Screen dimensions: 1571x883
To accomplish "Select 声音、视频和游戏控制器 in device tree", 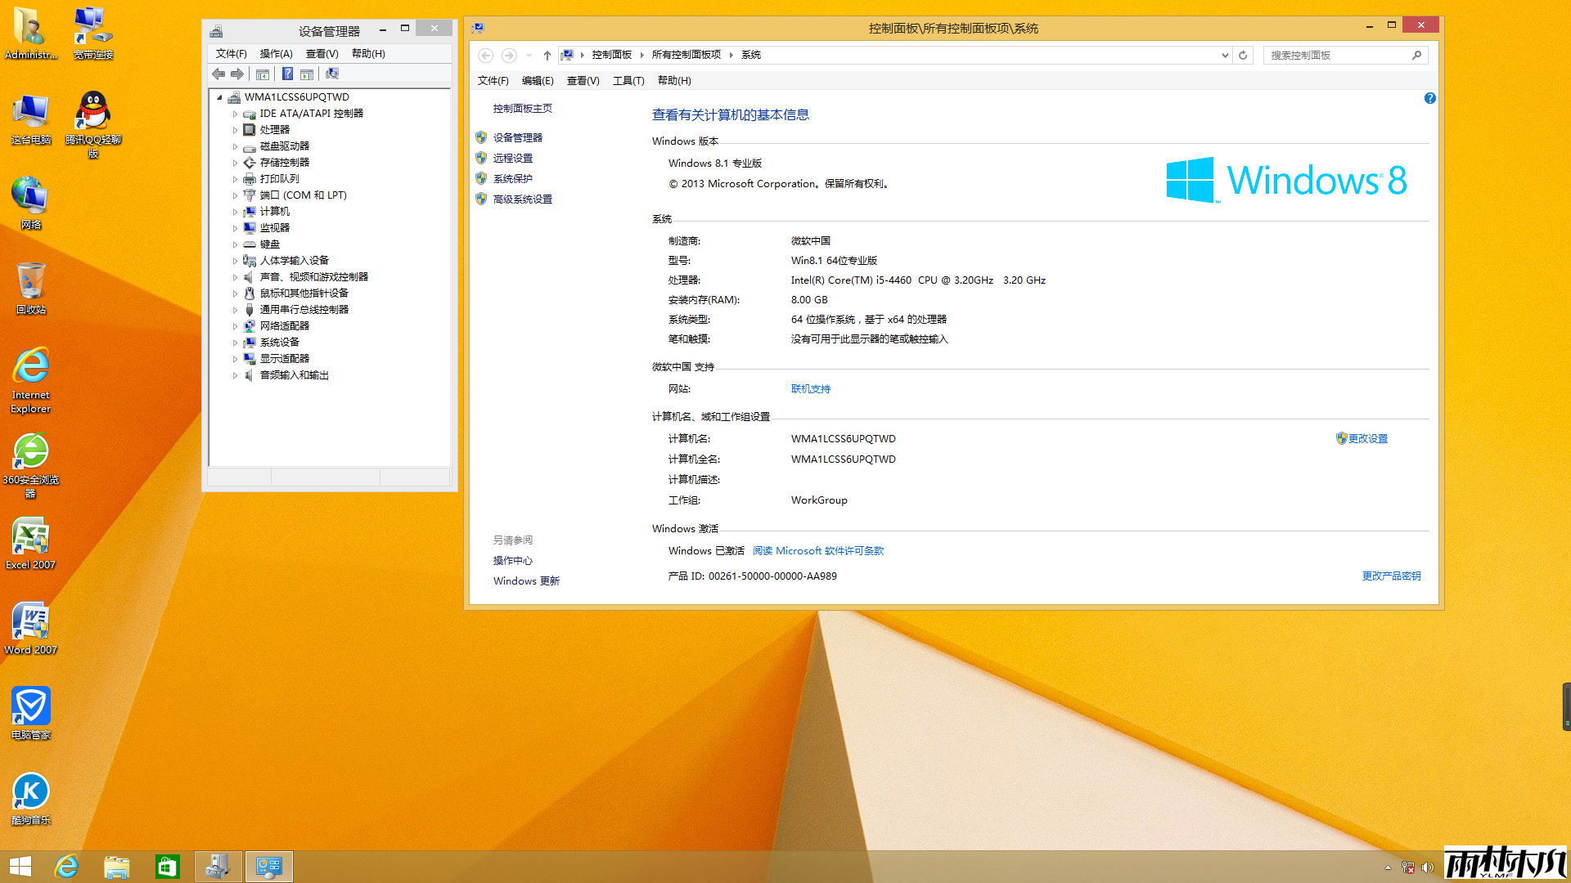I will [314, 277].
